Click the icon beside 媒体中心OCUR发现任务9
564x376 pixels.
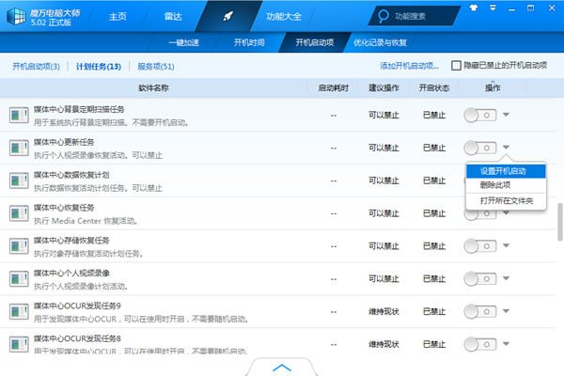(19, 311)
